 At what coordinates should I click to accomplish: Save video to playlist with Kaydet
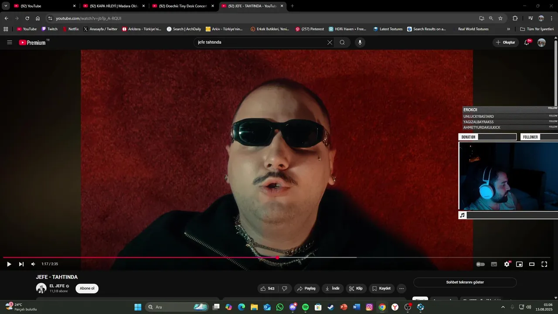(382, 288)
